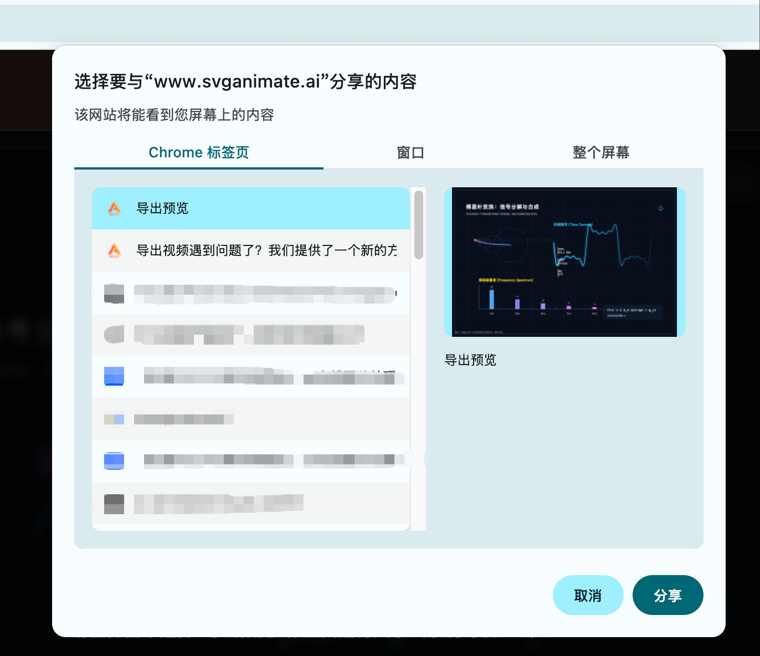This screenshot has width=760, height=656.
Task: Click the favicon beside 导出预览 in list
Action: (x=114, y=208)
